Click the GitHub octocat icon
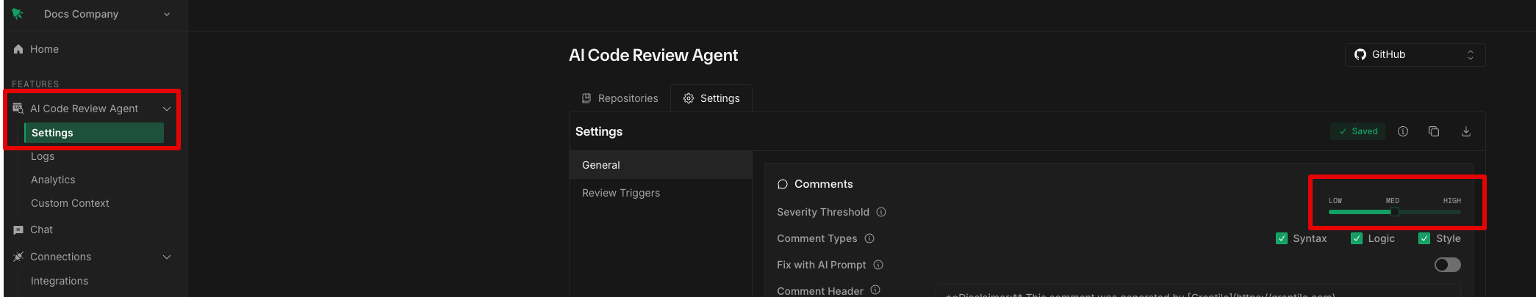Screen dimensions: 1536x297 pyautogui.click(x=1360, y=54)
